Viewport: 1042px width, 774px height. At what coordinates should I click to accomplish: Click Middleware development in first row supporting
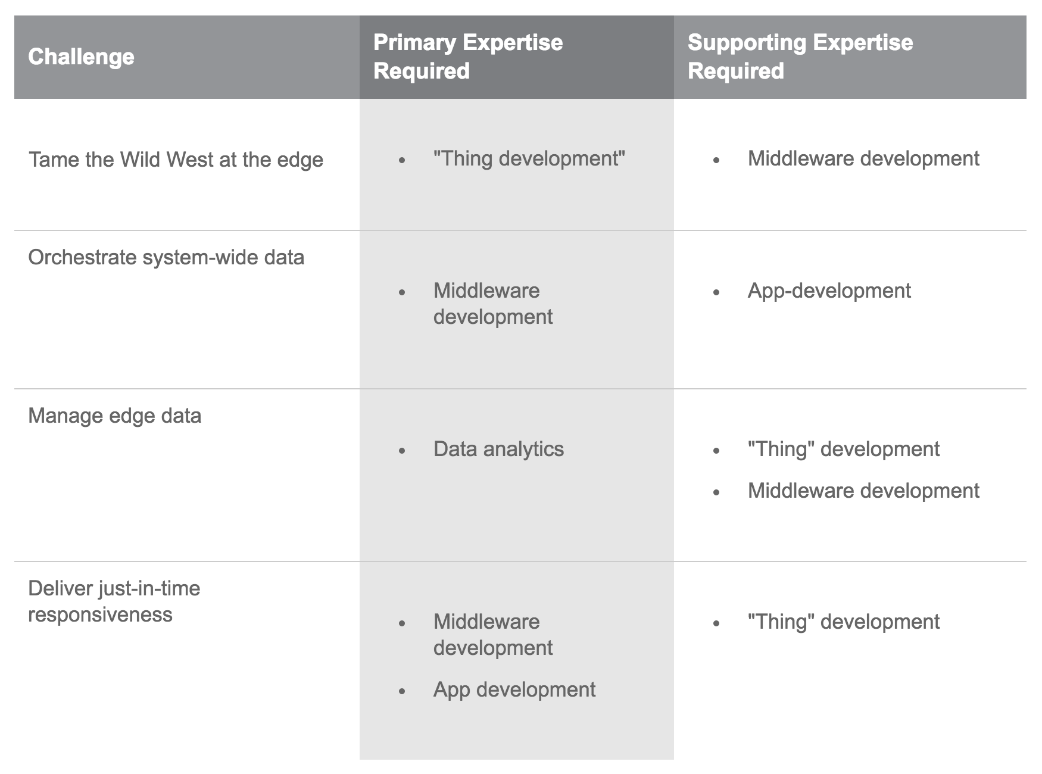click(863, 158)
